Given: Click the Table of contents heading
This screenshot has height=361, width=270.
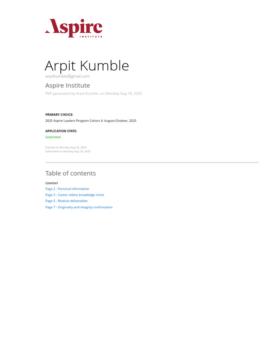Looking at the screenshot, I should pyautogui.click(x=70, y=173).
